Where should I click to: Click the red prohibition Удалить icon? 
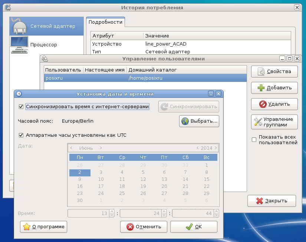tap(263, 104)
